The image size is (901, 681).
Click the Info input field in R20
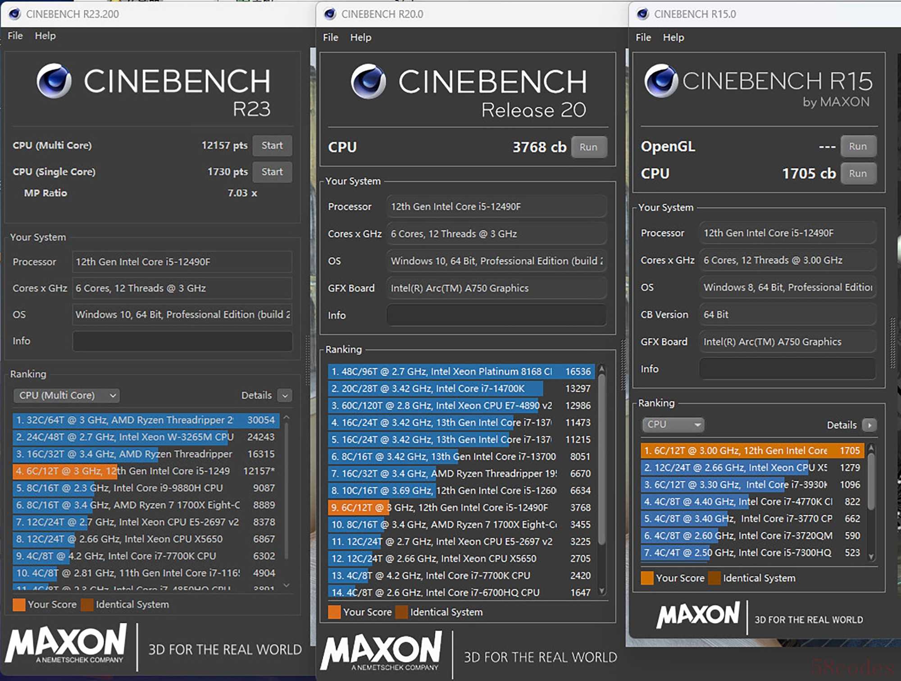pyautogui.click(x=496, y=315)
